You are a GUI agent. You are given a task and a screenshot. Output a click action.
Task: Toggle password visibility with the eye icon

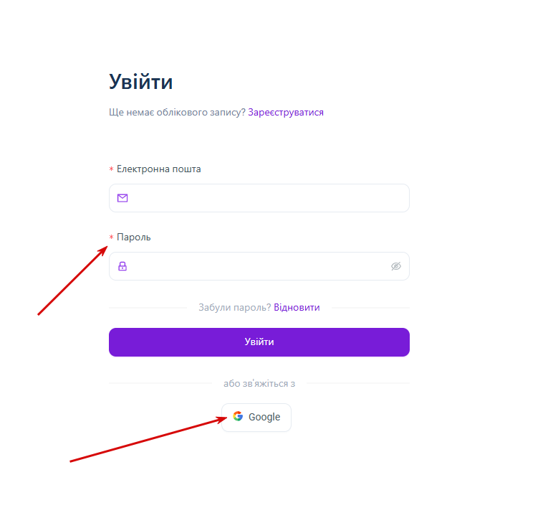pyautogui.click(x=396, y=266)
